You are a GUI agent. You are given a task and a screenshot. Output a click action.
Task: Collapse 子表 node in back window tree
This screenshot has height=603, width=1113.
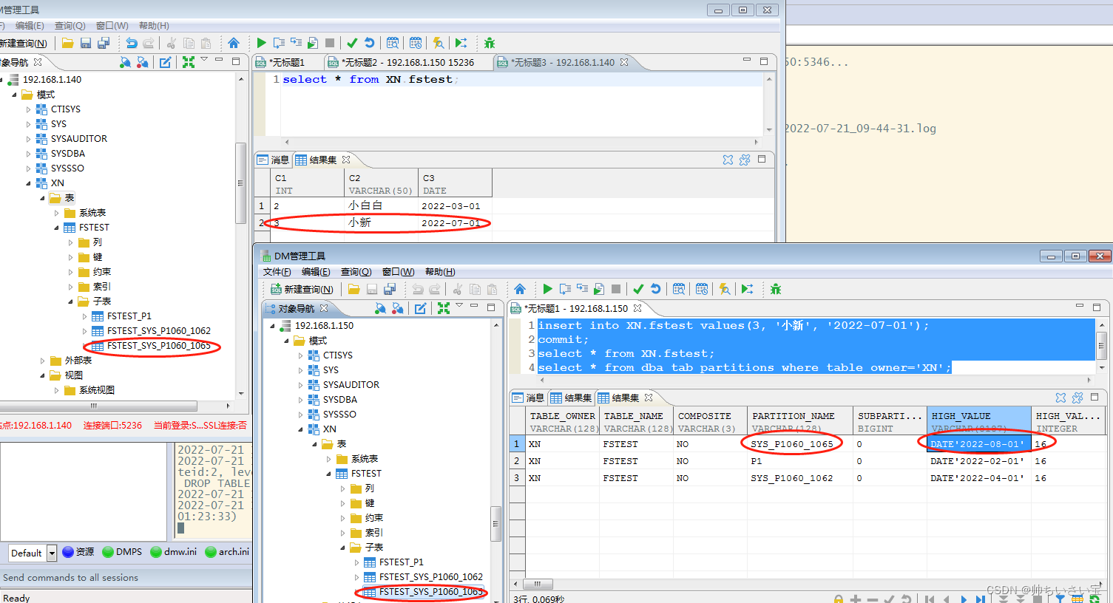pyautogui.click(x=70, y=301)
